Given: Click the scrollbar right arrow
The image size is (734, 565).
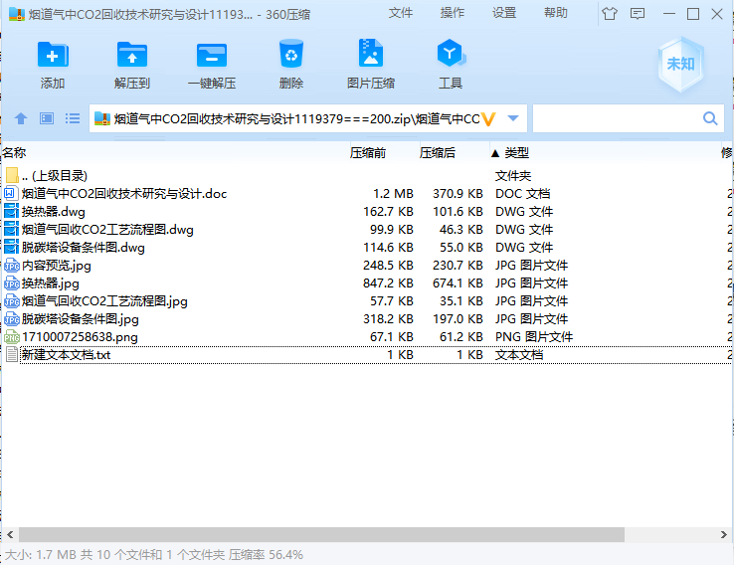Looking at the screenshot, I should [724, 534].
